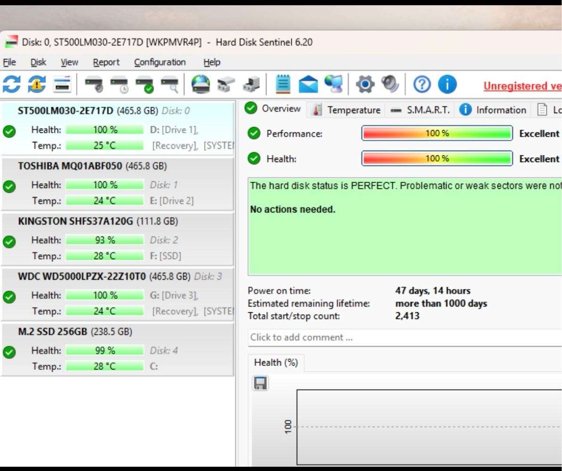Click the Performance 100% bar
The image size is (562, 471).
[x=436, y=133]
